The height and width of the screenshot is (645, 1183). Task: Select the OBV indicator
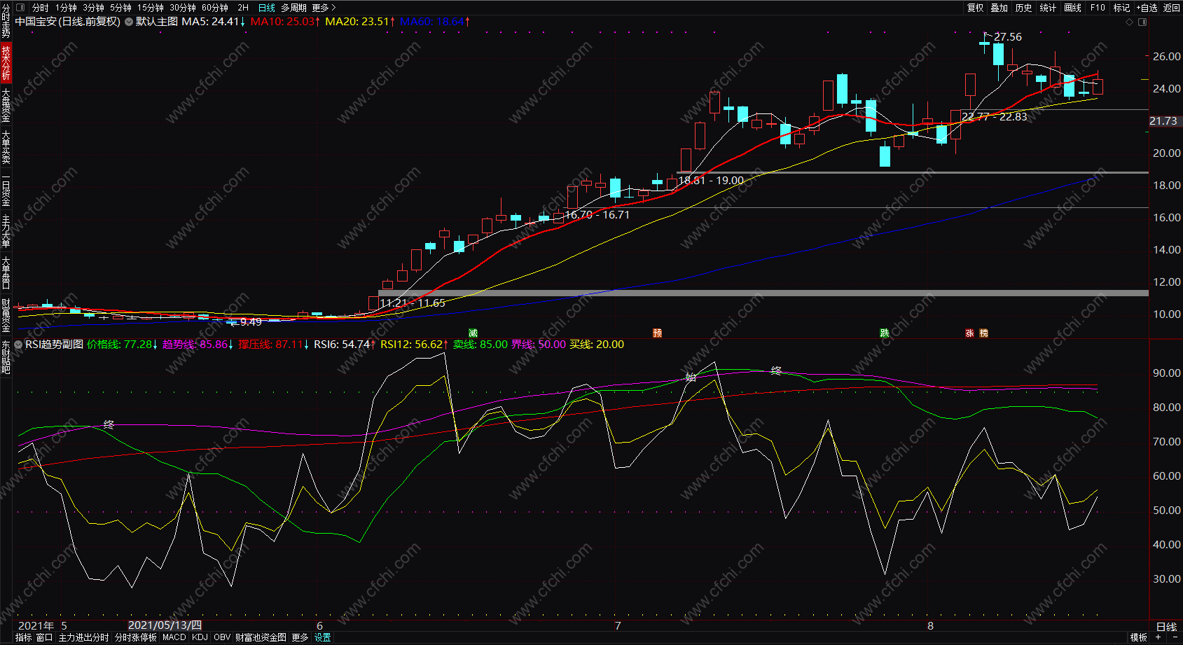222,638
